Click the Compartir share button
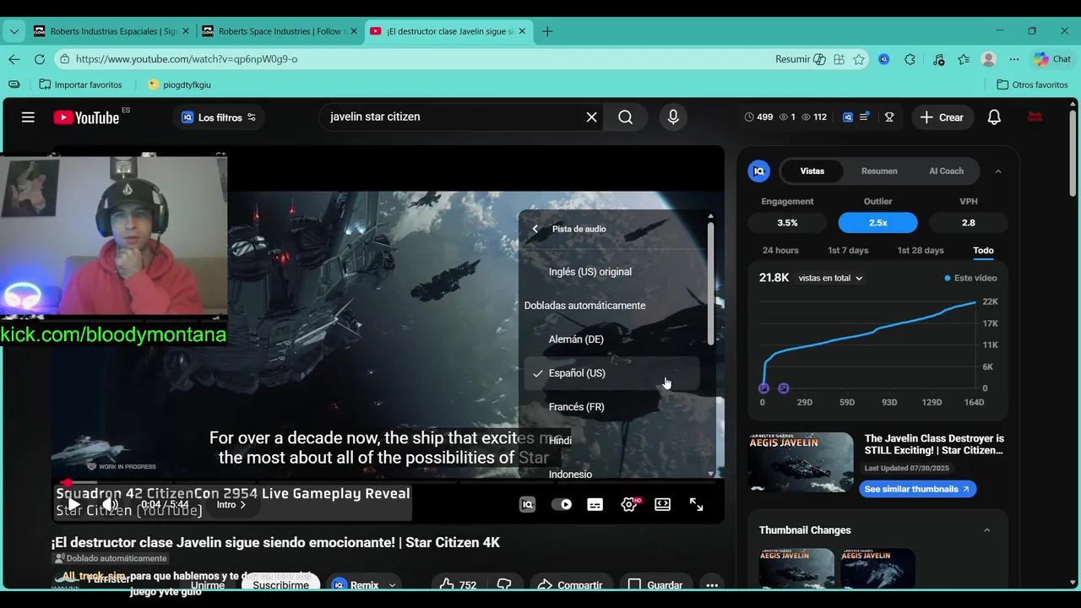The width and height of the screenshot is (1081, 608). coord(570,584)
